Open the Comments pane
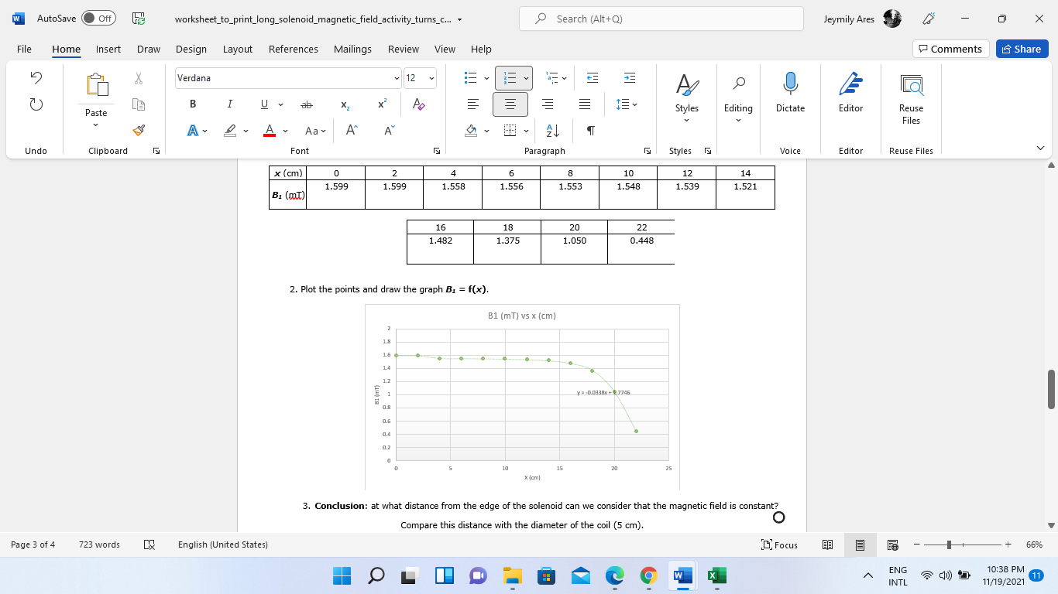1058x594 pixels. [950, 49]
